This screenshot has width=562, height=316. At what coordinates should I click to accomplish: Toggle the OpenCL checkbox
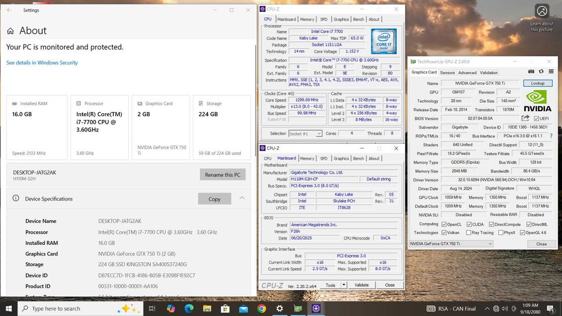(444, 225)
